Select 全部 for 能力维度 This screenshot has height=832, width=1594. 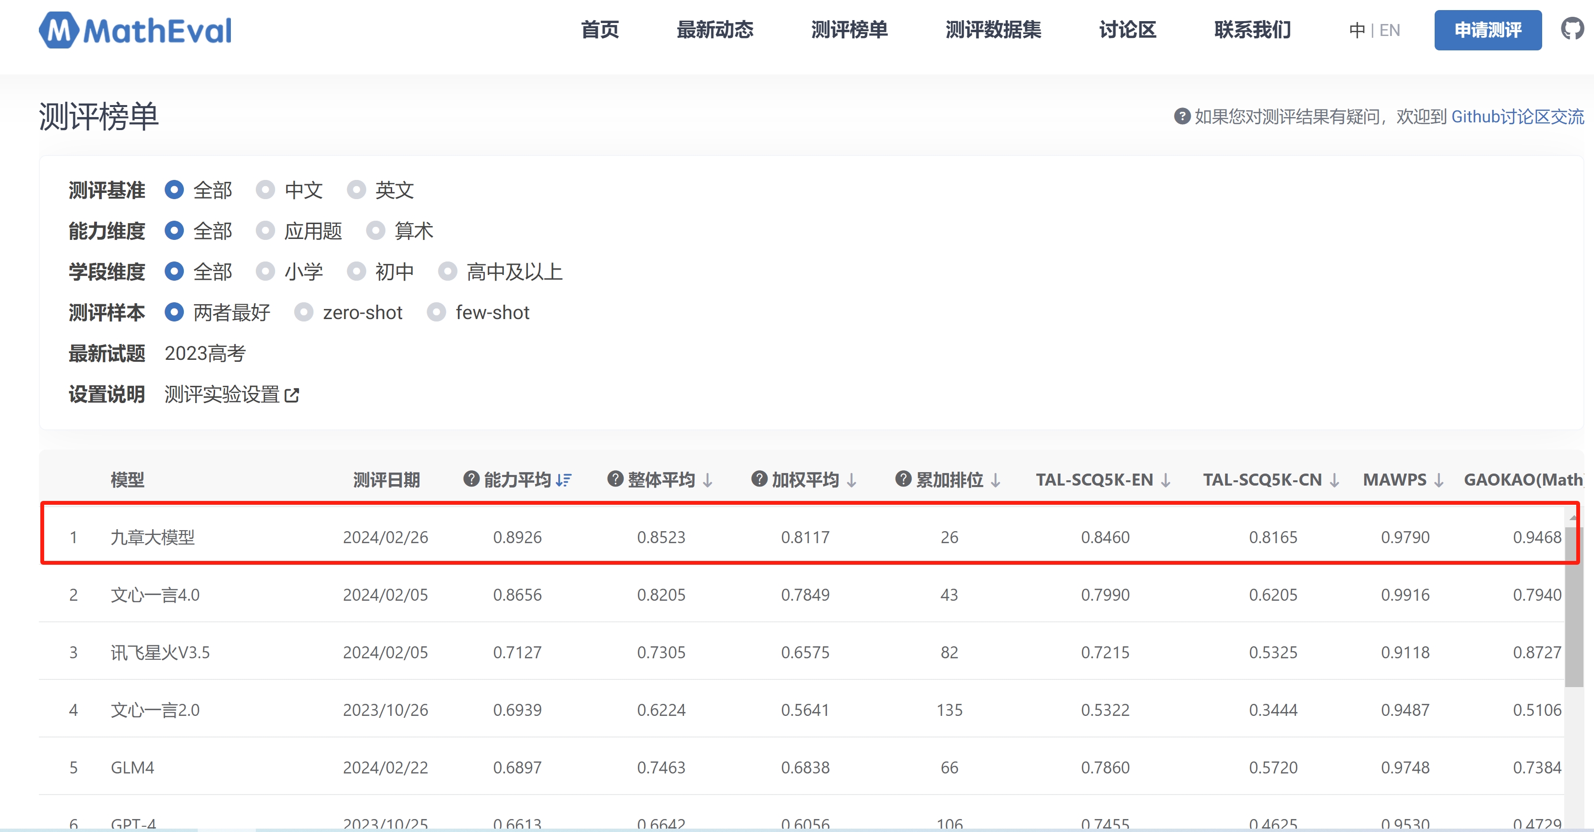click(x=174, y=231)
